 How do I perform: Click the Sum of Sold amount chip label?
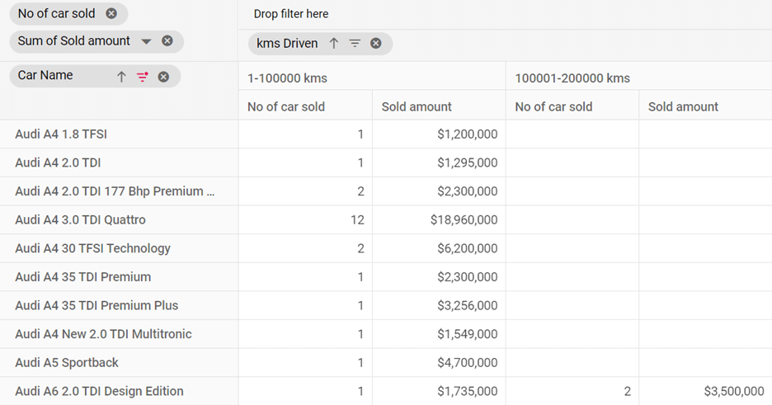click(x=74, y=41)
